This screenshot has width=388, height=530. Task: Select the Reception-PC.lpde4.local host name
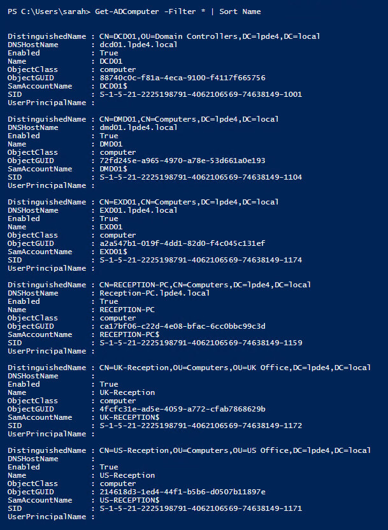pyautogui.click(x=154, y=293)
